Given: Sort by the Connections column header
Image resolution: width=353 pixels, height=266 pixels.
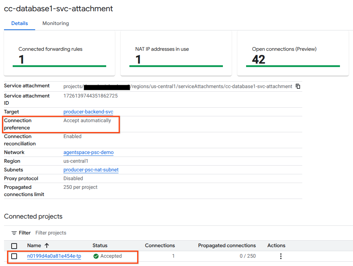Looking at the screenshot, I should click(x=160, y=246).
